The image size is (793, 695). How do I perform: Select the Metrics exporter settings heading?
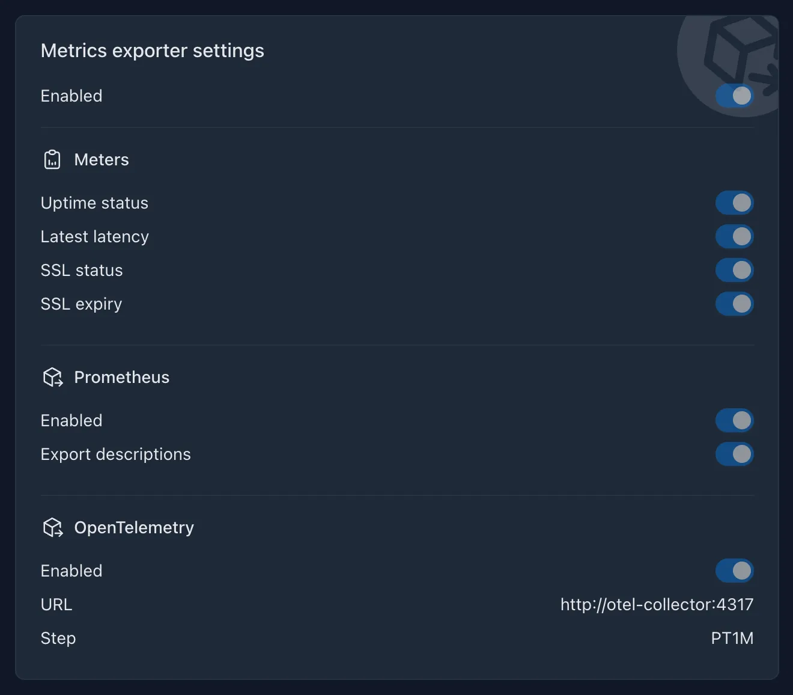pos(153,51)
